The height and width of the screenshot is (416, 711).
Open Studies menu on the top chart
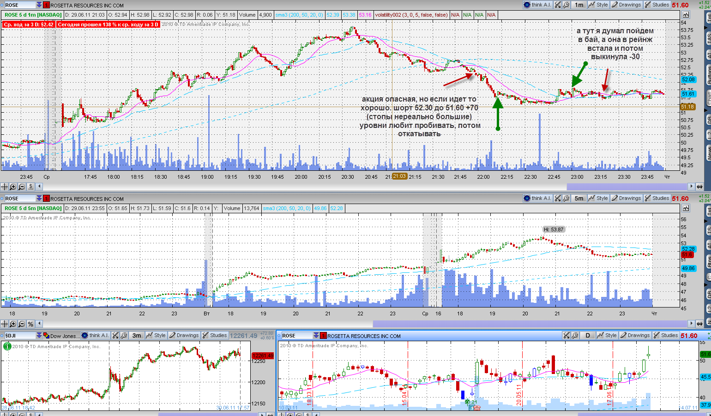[657, 5]
